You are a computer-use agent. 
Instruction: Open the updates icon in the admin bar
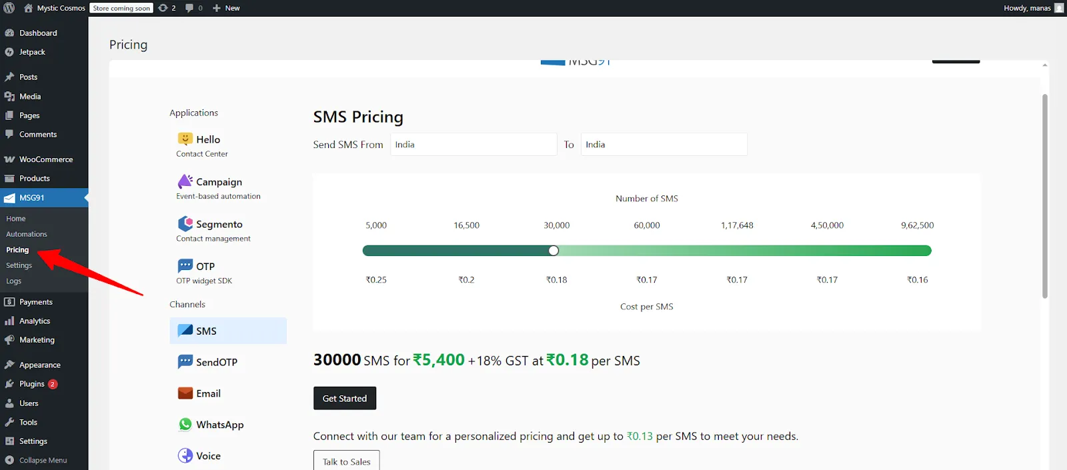pyautogui.click(x=163, y=8)
